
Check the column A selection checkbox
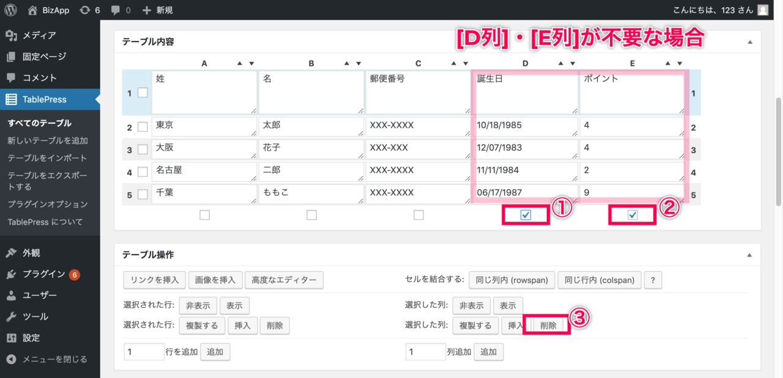204,215
